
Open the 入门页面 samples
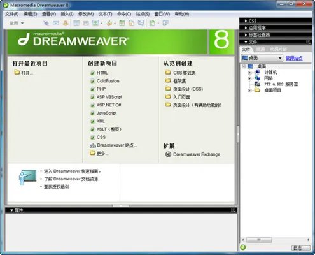click(x=178, y=97)
